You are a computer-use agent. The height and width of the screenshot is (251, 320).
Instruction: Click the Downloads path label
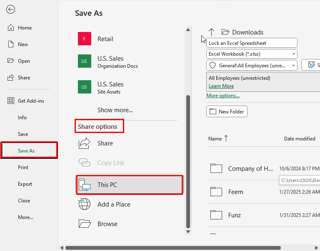[247, 32]
